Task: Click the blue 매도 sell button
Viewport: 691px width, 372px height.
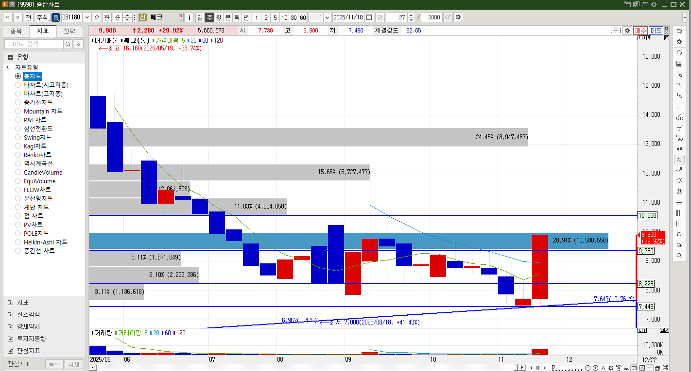Action: (656, 30)
